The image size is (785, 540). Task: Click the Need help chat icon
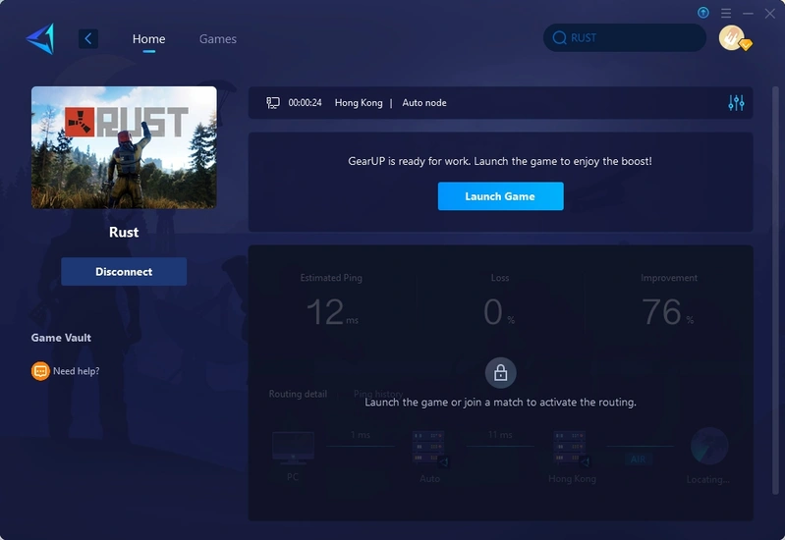[40, 371]
